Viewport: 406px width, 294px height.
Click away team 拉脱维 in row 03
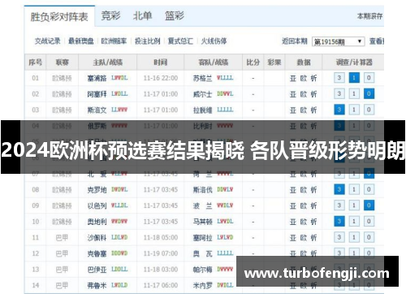click(x=202, y=110)
